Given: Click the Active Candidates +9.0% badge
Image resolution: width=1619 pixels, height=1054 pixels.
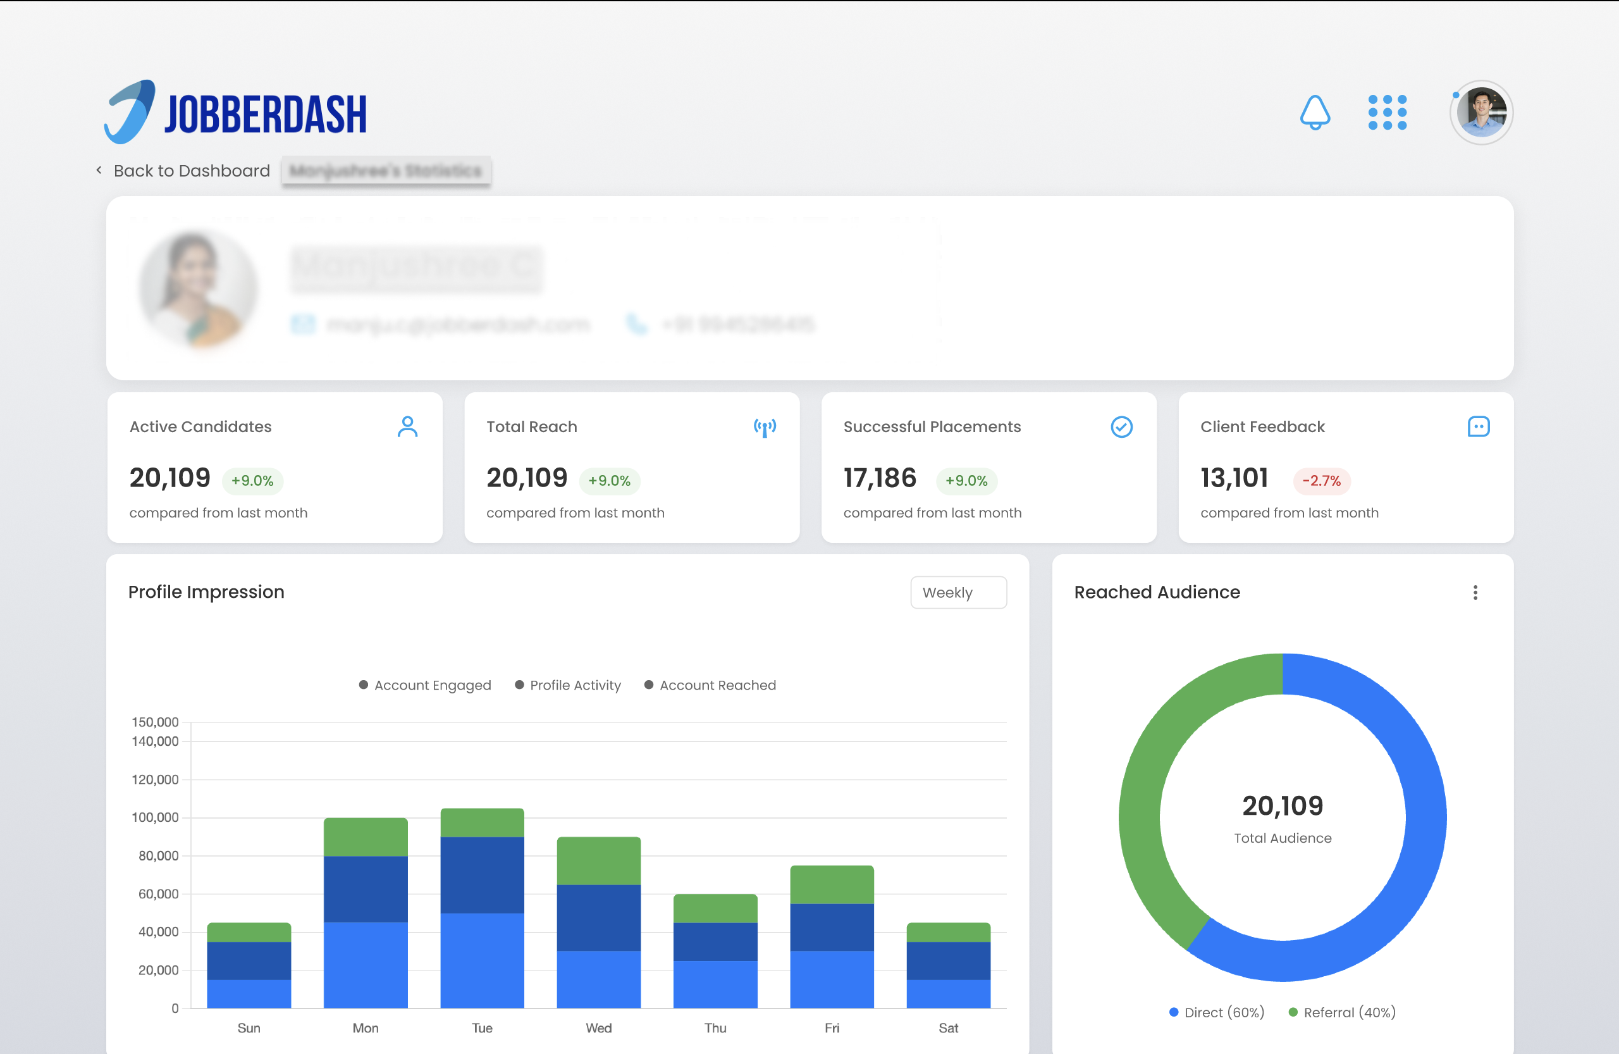Looking at the screenshot, I should 252,480.
